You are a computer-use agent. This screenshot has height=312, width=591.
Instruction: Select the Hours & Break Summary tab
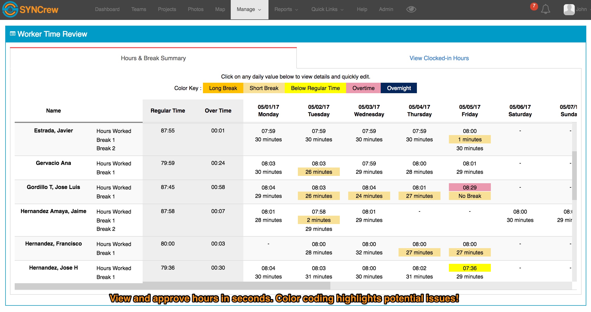click(x=153, y=58)
